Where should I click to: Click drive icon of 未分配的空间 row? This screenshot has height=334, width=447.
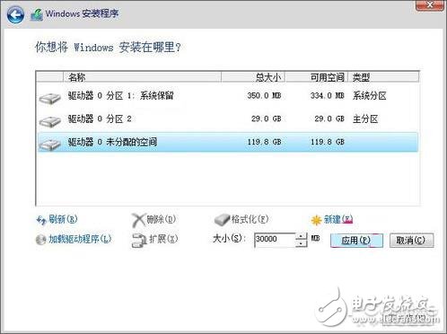[49, 145]
